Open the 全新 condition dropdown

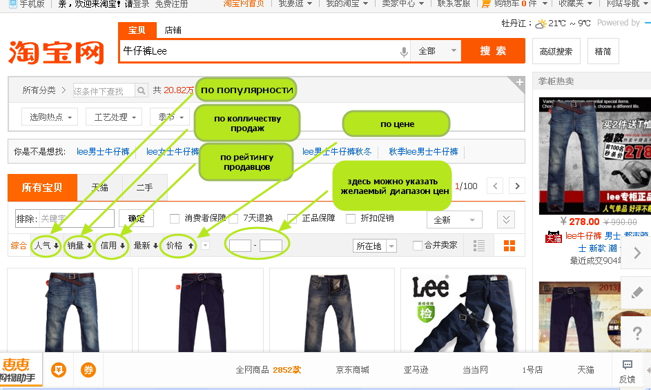point(454,220)
